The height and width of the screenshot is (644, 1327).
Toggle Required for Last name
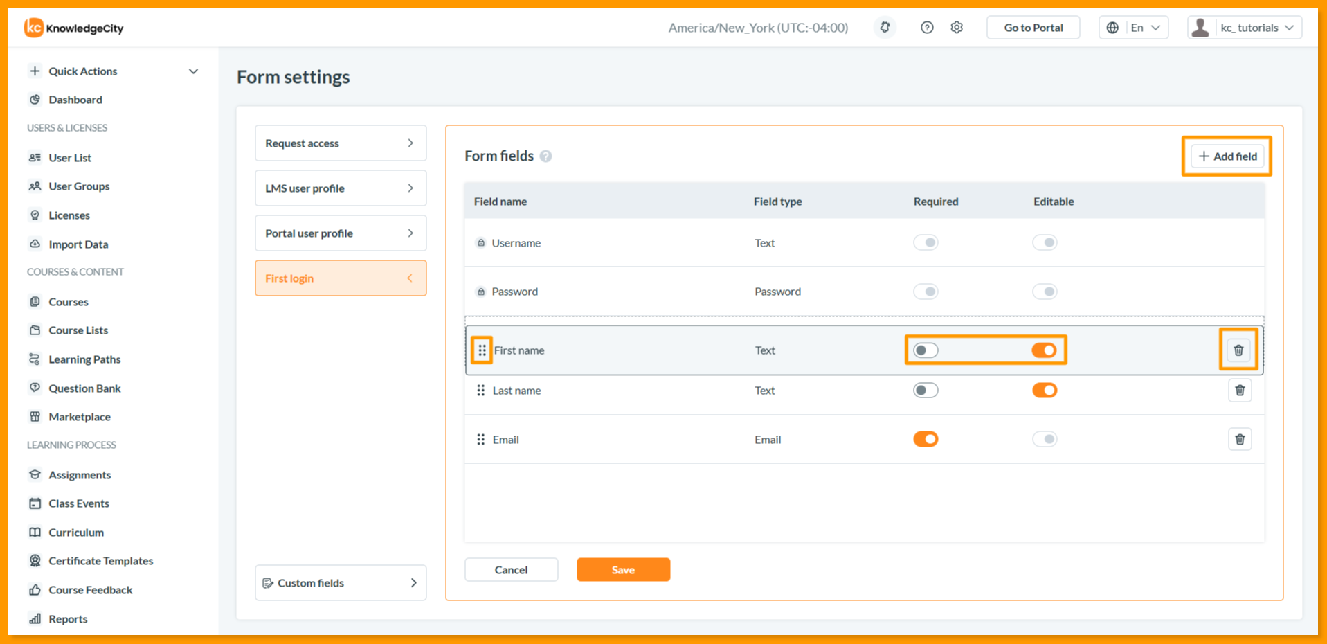[926, 391]
